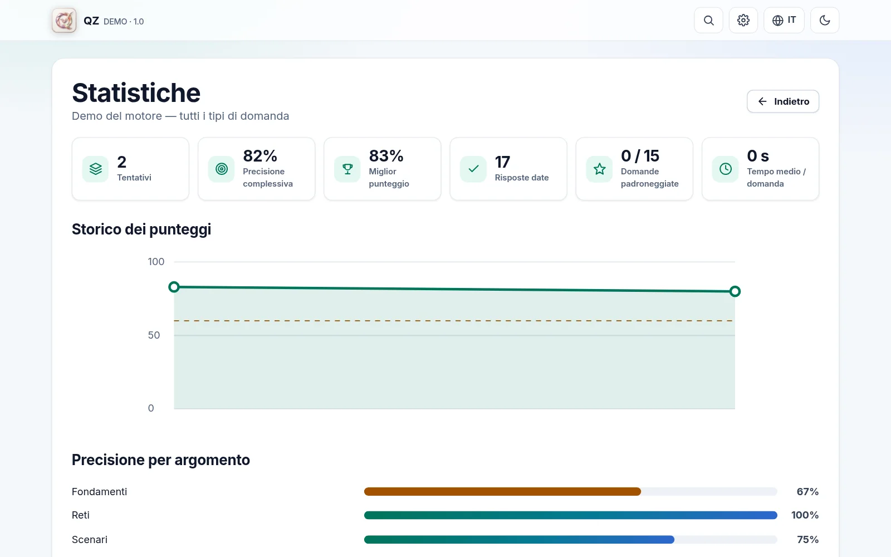Click the Reti full progress bar
Viewport: 891px width, 557px height.
coord(570,515)
